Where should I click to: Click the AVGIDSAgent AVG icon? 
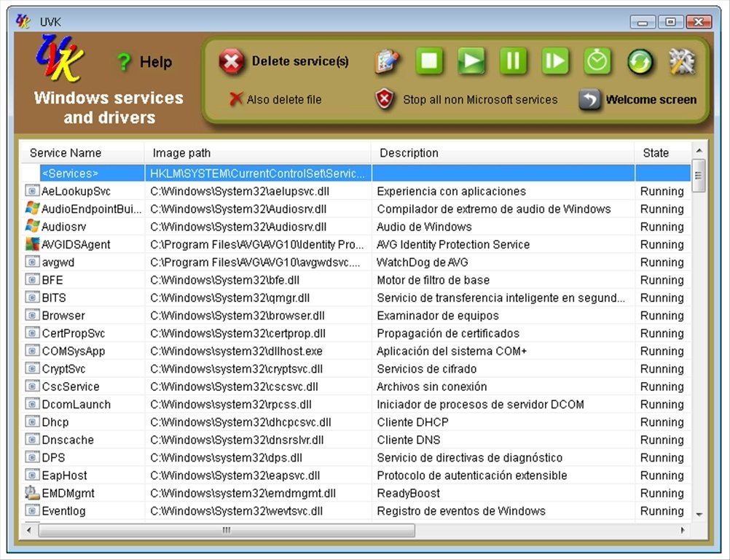[x=32, y=244]
